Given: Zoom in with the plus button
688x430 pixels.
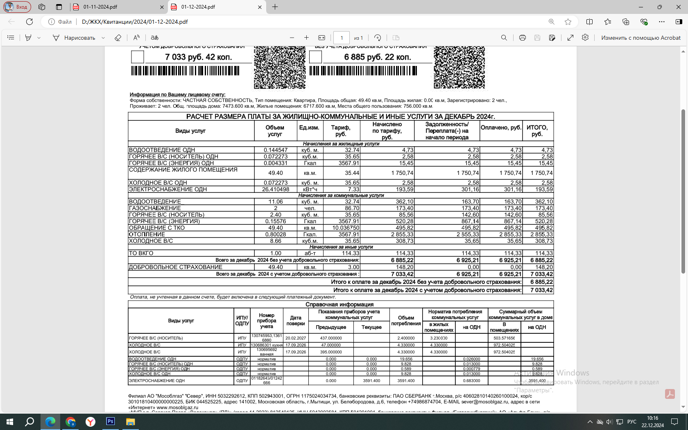Looking at the screenshot, I should (306, 38).
